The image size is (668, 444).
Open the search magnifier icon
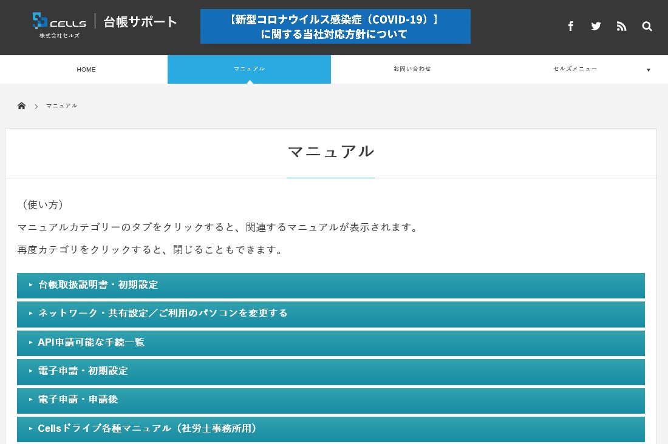(x=647, y=27)
